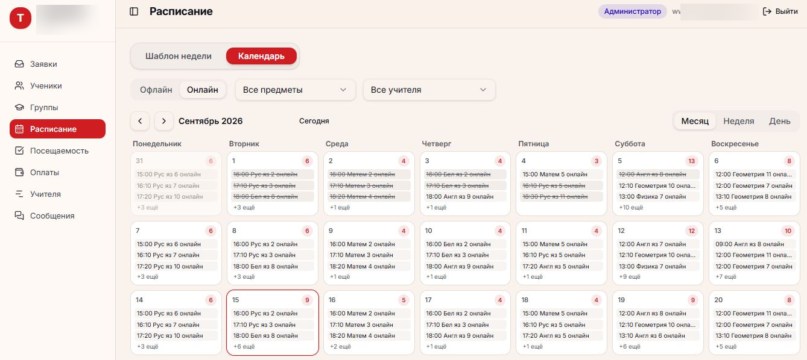Click the red T logo avatar

click(20, 19)
